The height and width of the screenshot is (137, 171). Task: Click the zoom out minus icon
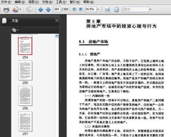click(x=74, y=9)
